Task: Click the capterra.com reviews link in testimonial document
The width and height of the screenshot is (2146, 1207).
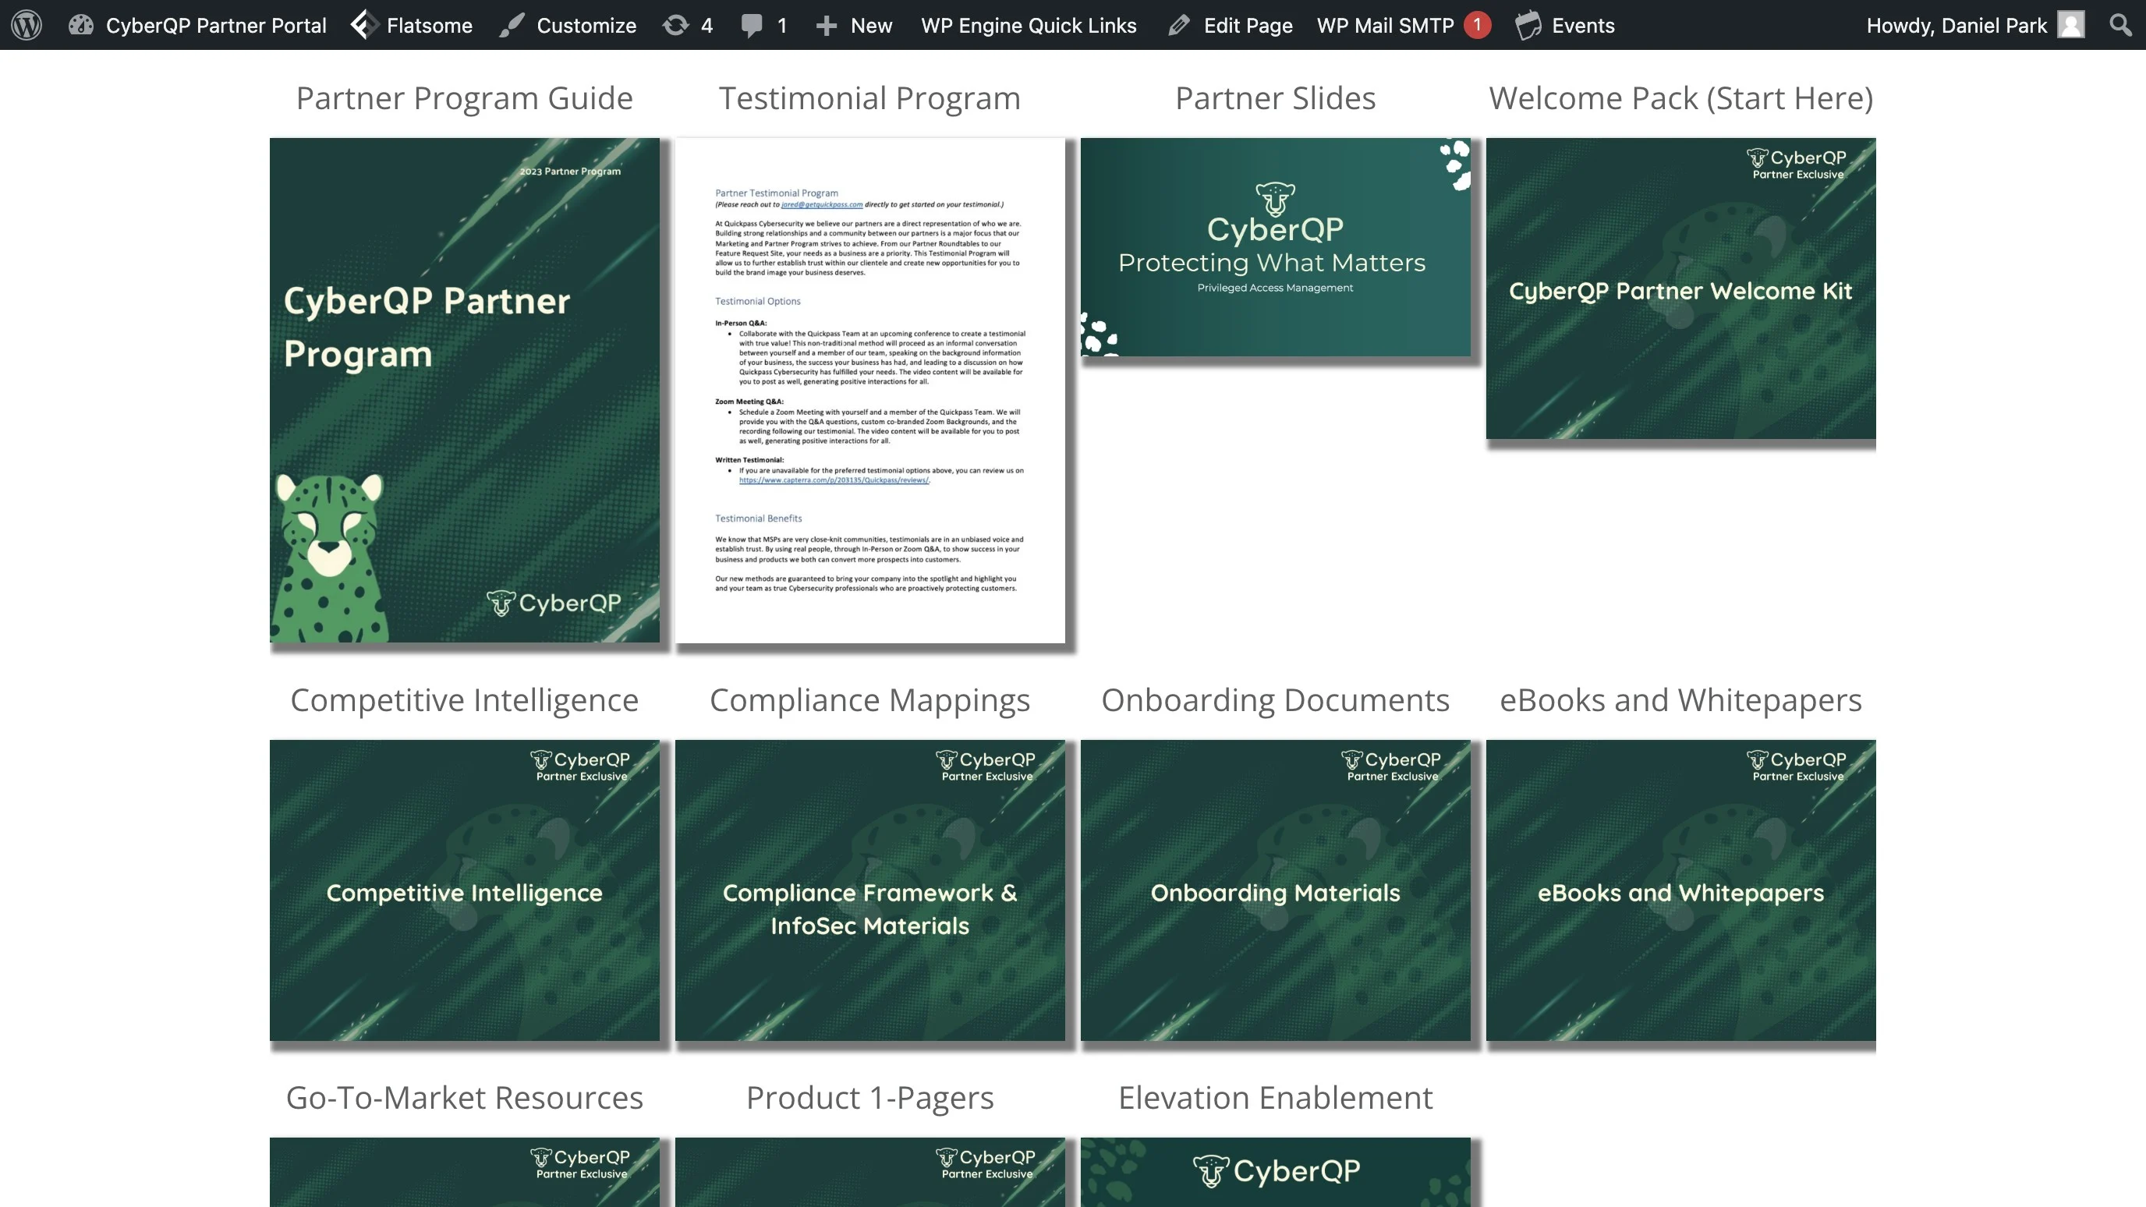Action: (x=834, y=480)
